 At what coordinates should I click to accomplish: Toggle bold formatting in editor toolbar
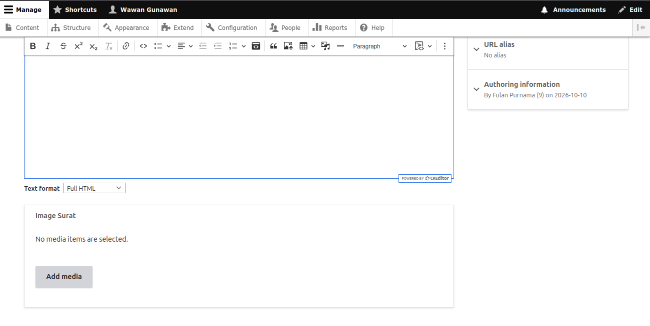[33, 46]
